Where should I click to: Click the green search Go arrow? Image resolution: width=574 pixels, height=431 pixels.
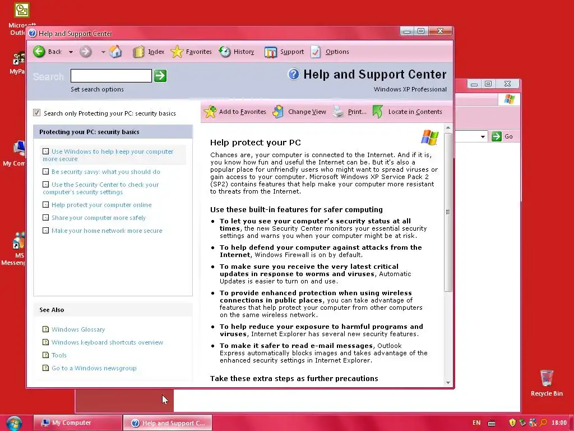[x=160, y=76]
